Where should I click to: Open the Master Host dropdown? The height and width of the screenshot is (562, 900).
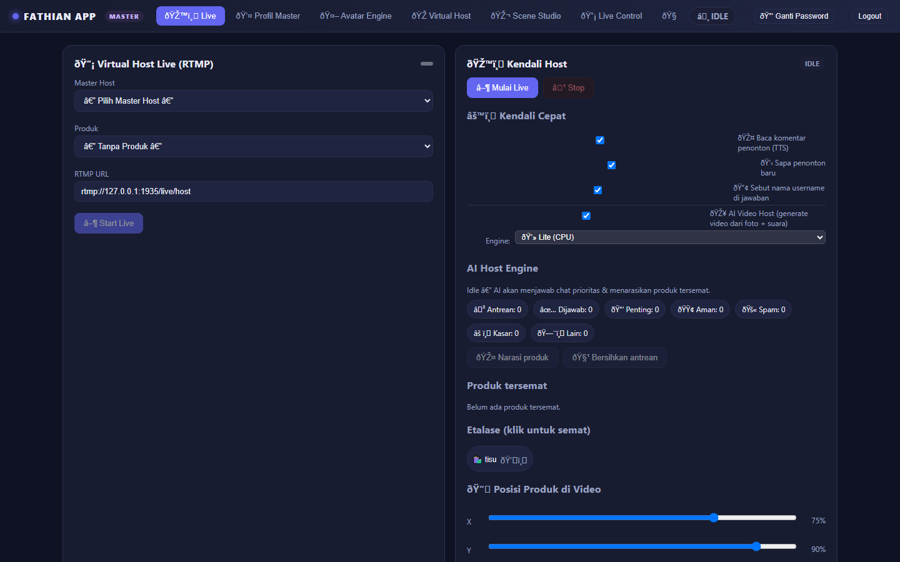click(254, 101)
